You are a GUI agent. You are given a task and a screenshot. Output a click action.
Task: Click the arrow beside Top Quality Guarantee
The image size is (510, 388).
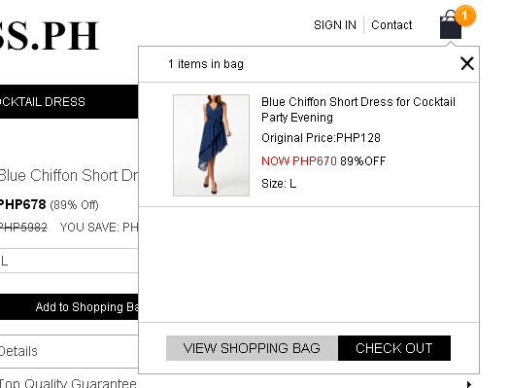tap(468, 384)
